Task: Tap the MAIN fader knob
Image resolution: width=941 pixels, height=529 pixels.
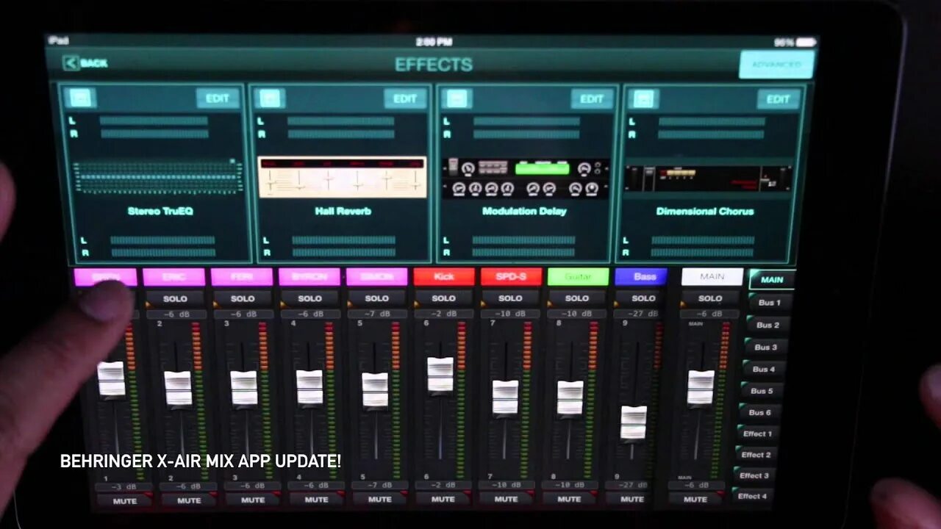Action: coord(701,387)
